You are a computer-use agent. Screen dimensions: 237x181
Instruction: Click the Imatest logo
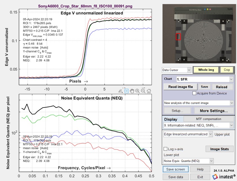pyautogui.click(x=224, y=176)
